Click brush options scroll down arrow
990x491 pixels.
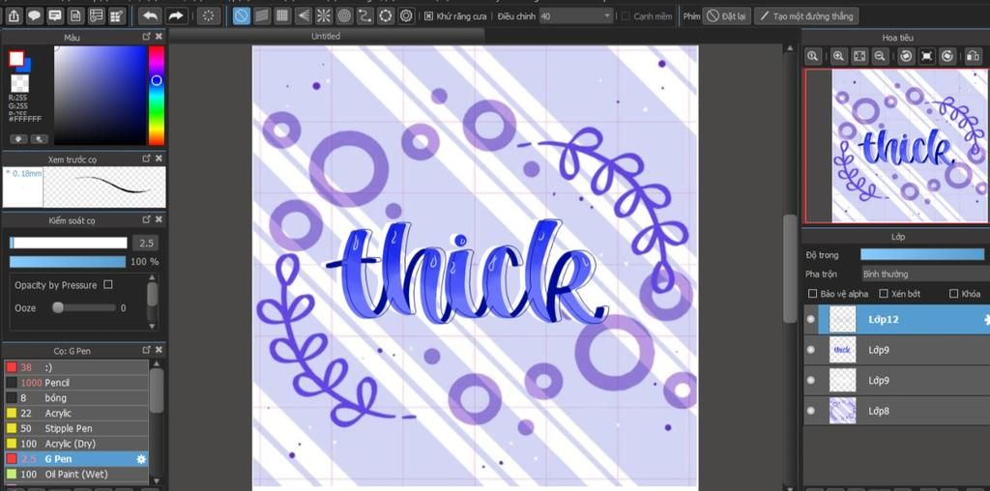click(x=152, y=326)
